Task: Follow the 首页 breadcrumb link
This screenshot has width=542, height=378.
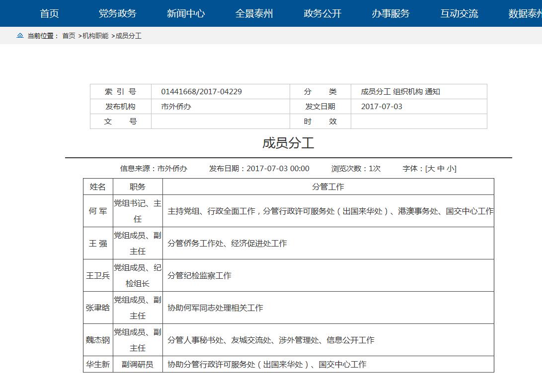Action: (x=69, y=36)
